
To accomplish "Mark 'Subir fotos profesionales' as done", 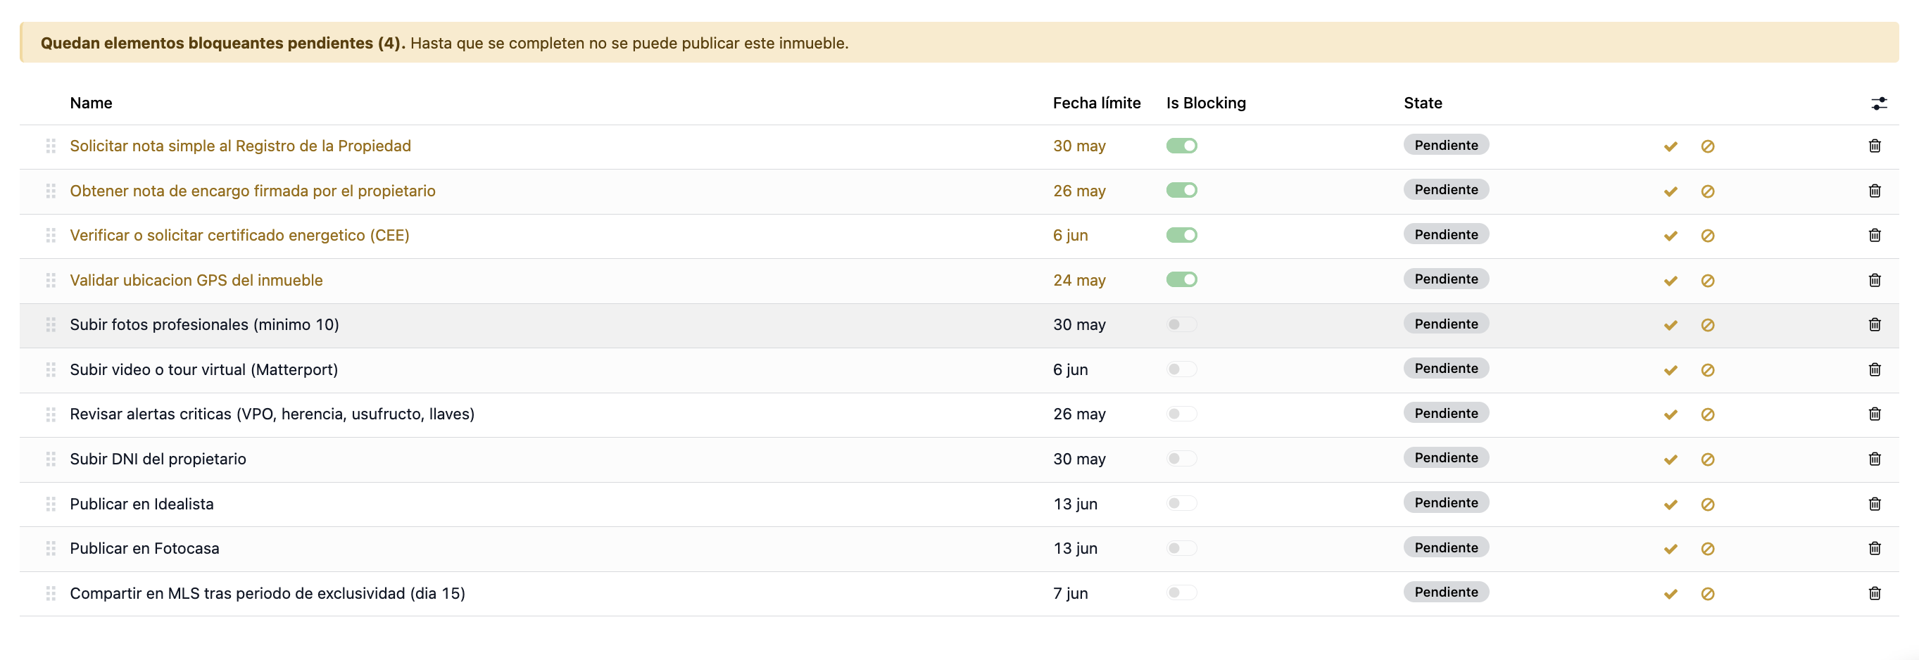I will [1671, 326].
